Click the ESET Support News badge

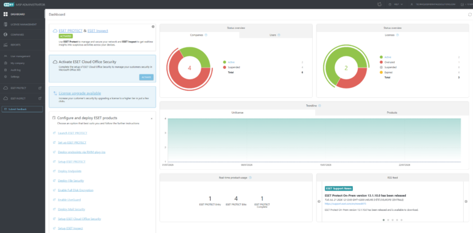pos(339,189)
